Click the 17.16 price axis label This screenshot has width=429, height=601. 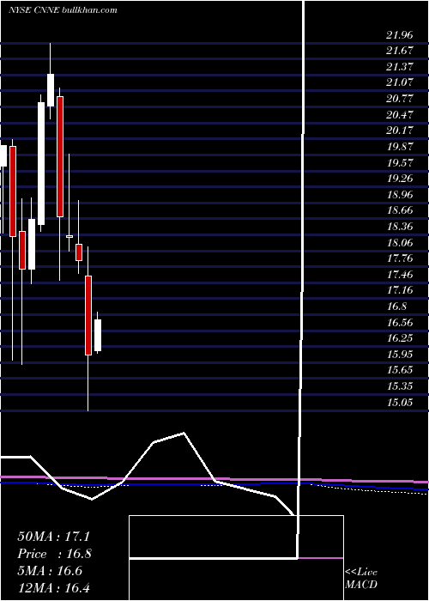click(x=400, y=290)
